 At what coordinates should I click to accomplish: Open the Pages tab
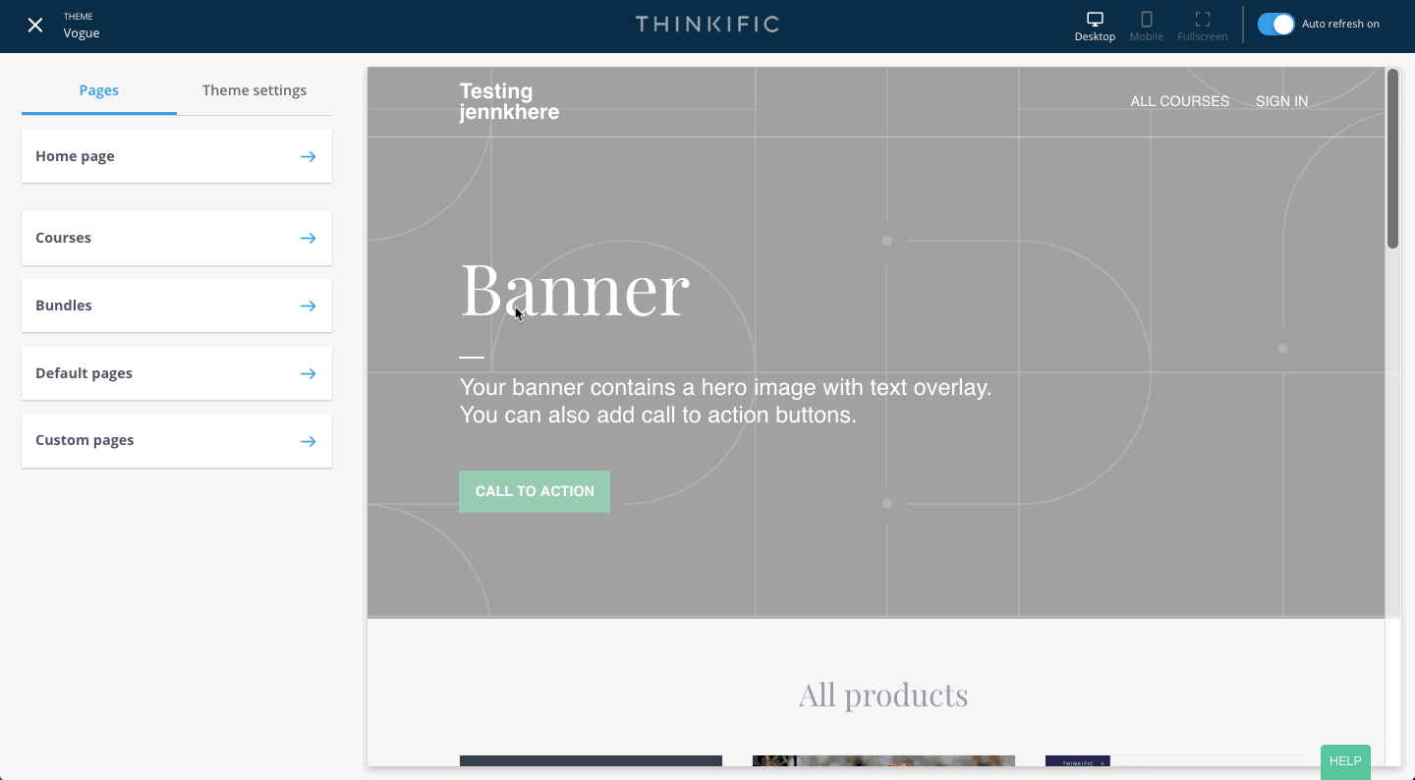(x=99, y=90)
